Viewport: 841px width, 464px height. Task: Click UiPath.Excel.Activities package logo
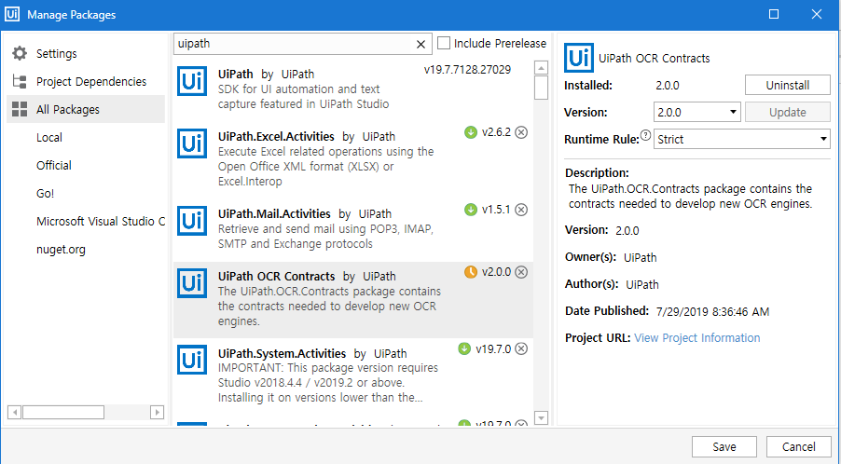coord(192,143)
